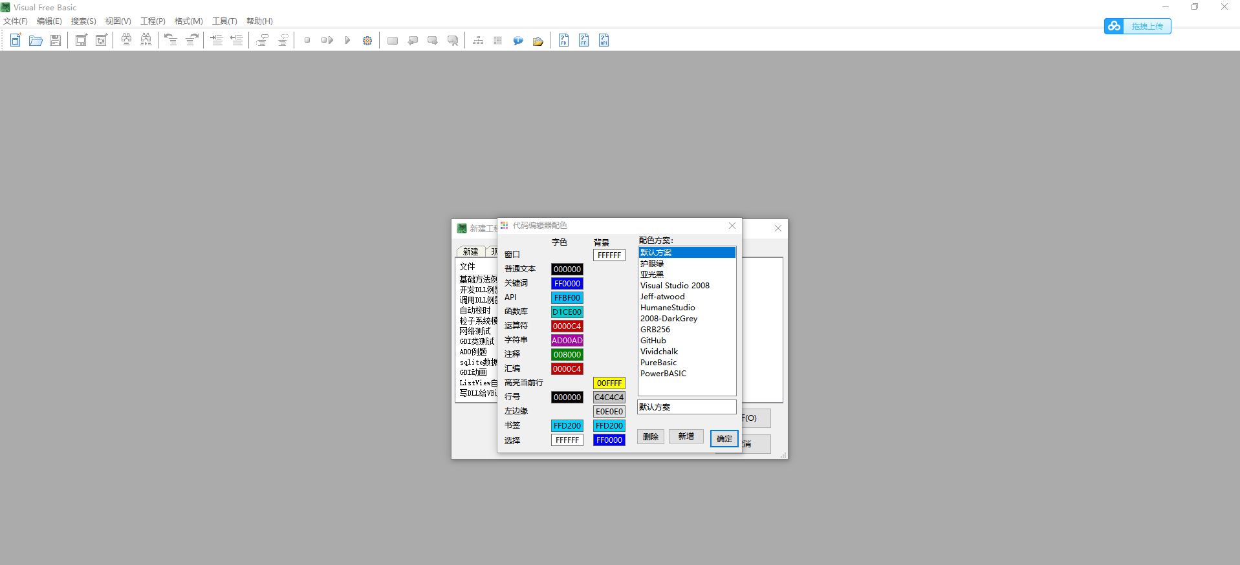Click the grey grid toolbar icon

point(498,40)
